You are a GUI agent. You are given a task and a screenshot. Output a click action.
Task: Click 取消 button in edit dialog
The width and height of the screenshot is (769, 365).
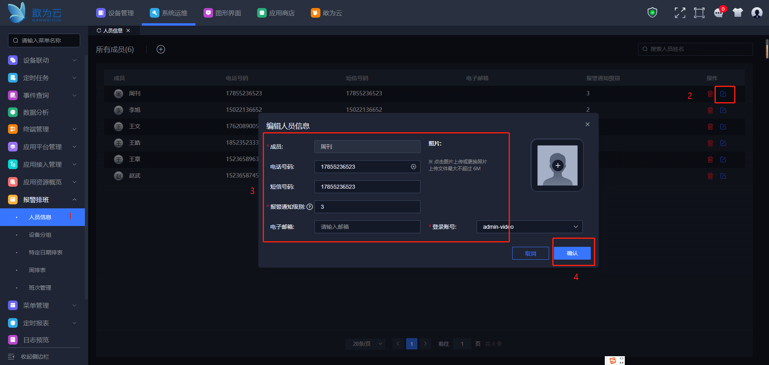[531, 253]
